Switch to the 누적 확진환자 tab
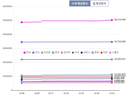The height and width of the screenshot is (95, 128). point(80,3)
